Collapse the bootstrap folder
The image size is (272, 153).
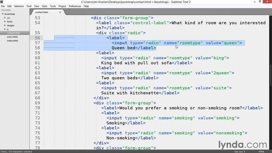pyautogui.click(x=3, y=14)
